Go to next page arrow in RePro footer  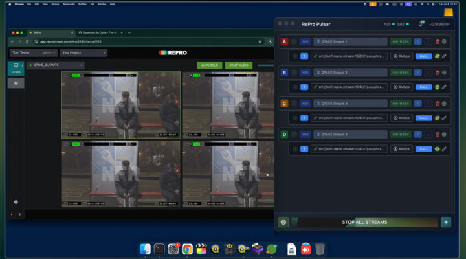20,214
